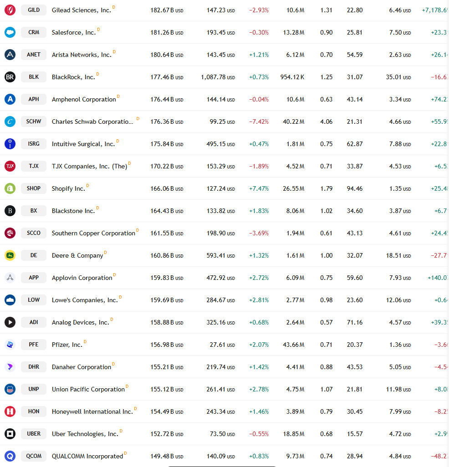This screenshot has height=467, width=449.
Task: Open the Shopify Inc. company link
Action: (x=68, y=188)
